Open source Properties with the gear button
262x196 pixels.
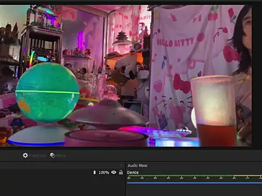coord(34,156)
